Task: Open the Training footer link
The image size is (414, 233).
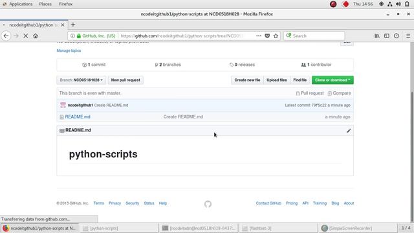Action: (320, 203)
